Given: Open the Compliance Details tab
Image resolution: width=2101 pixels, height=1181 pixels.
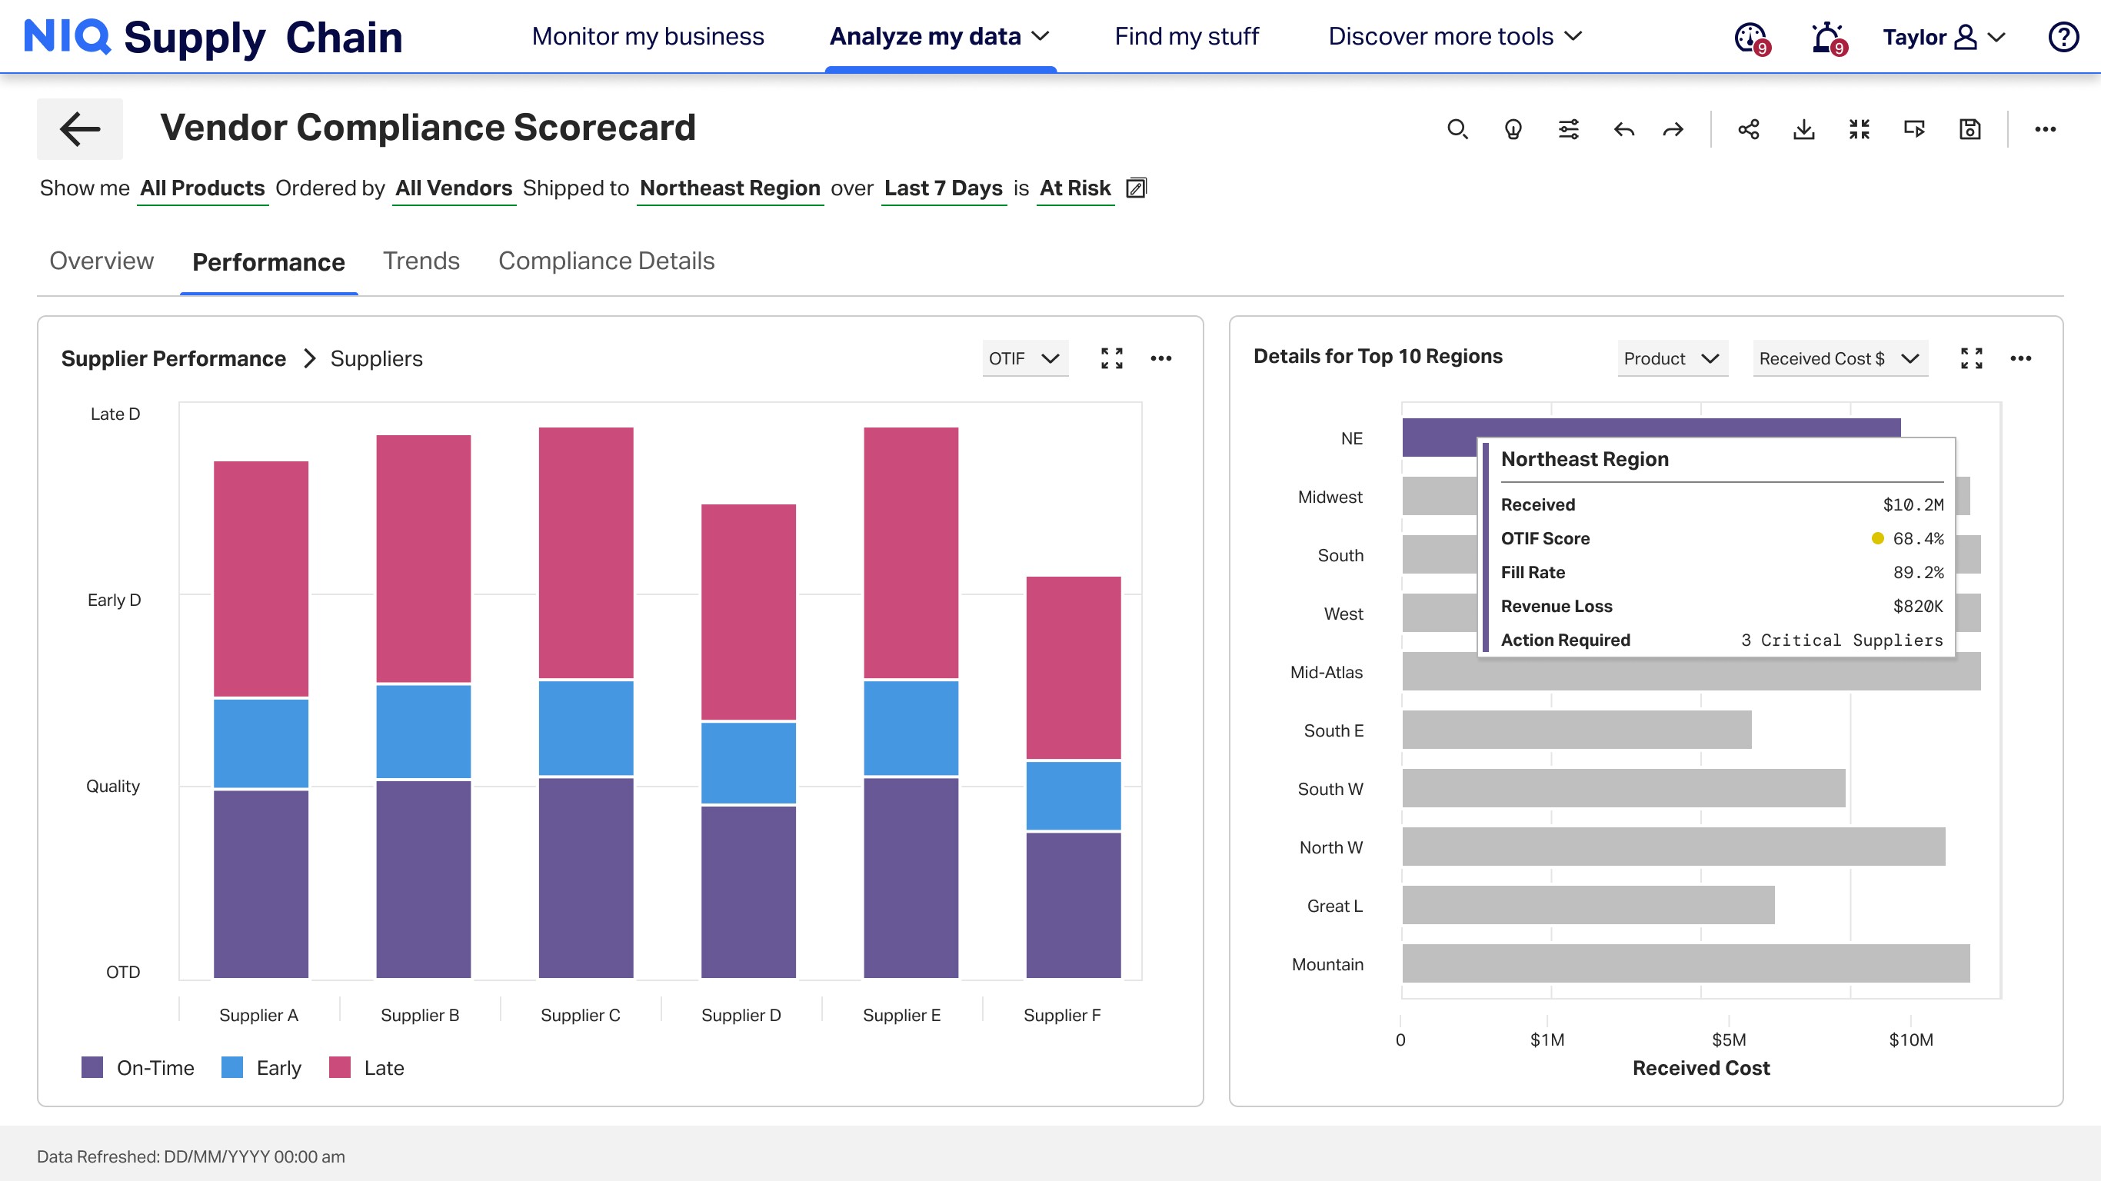Looking at the screenshot, I should (606, 261).
